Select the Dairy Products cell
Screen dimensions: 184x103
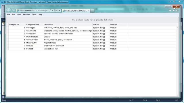tap(34, 37)
